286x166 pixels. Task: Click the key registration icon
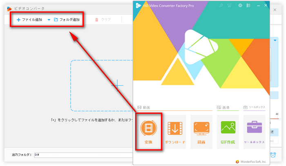tap(221, 5)
